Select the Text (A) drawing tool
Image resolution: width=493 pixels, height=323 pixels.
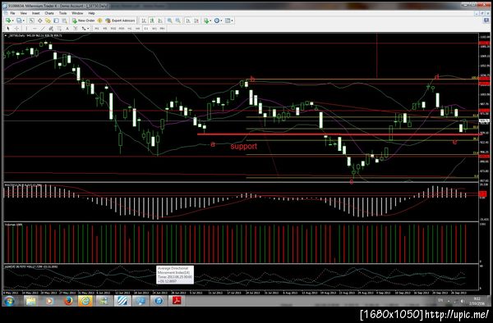pyautogui.click(x=67, y=29)
